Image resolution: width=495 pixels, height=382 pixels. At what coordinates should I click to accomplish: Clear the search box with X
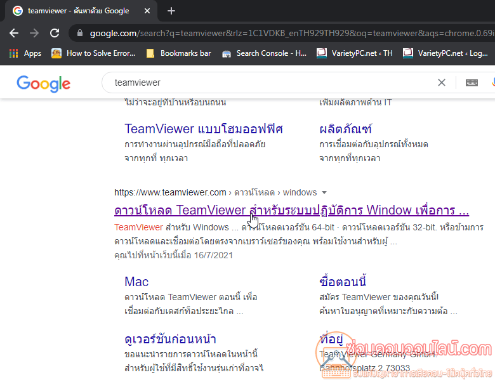click(x=442, y=82)
